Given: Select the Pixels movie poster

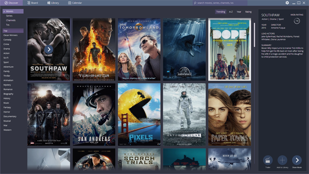Looking at the screenshot, I should coord(139,115).
